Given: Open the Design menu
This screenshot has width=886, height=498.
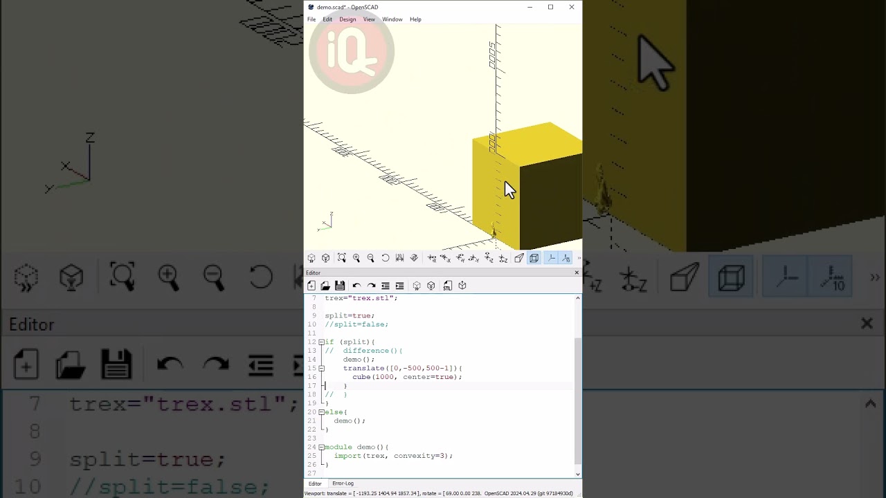Looking at the screenshot, I should tap(347, 19).
